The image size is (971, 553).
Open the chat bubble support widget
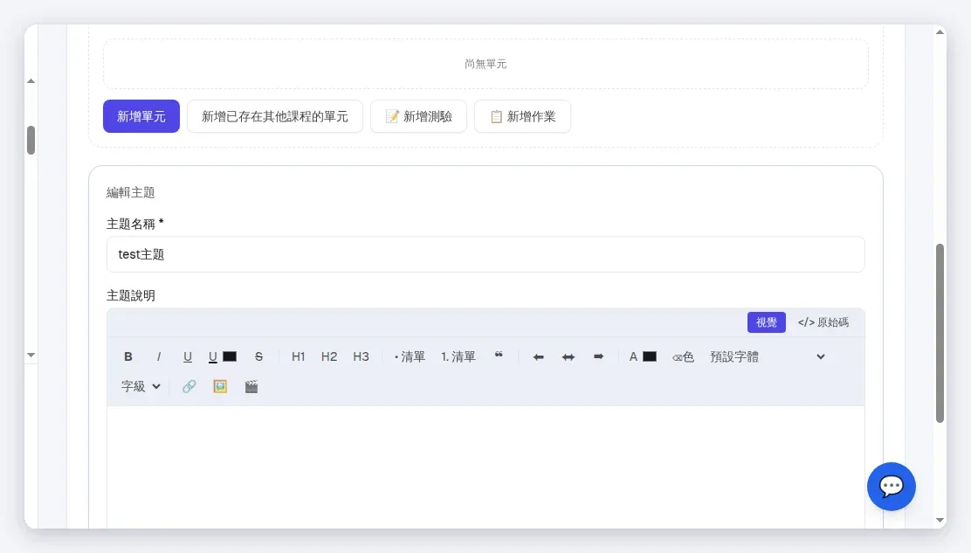point(892,487)
